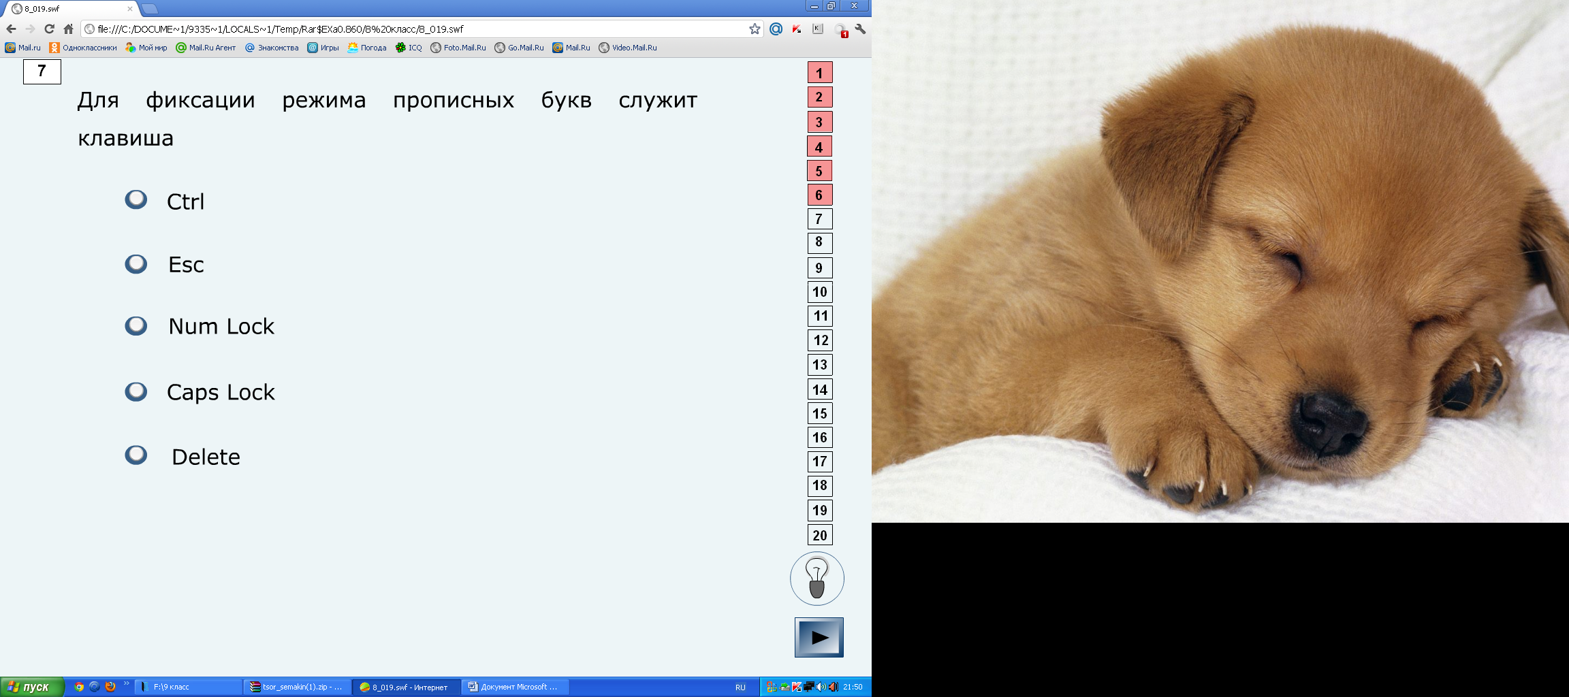
Task: Go to question 20 in number list
Action: coord(820,535)
